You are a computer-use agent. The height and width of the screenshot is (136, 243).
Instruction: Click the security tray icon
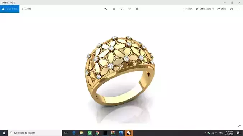(209, 133)
